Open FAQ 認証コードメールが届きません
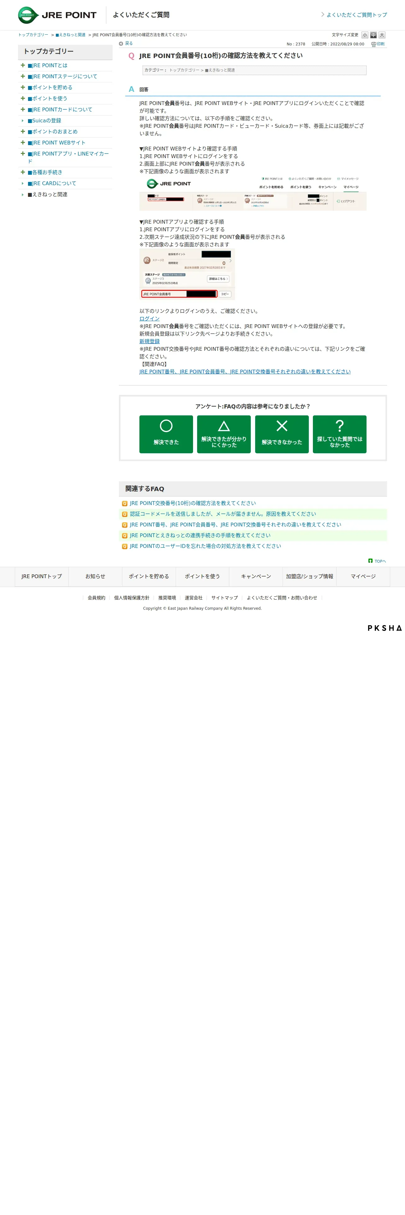This screenshot has height=1215, width=405. (223, 514)
